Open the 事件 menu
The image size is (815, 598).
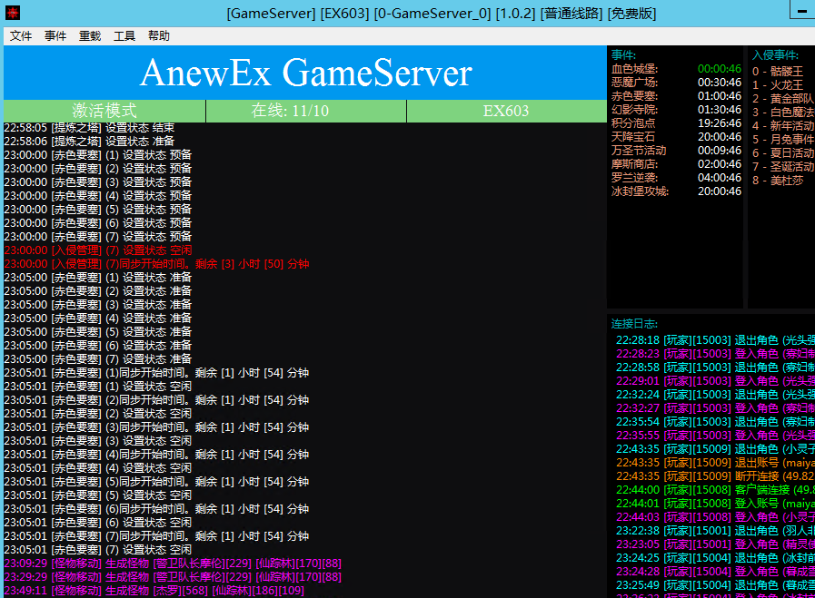pos(55,35)
